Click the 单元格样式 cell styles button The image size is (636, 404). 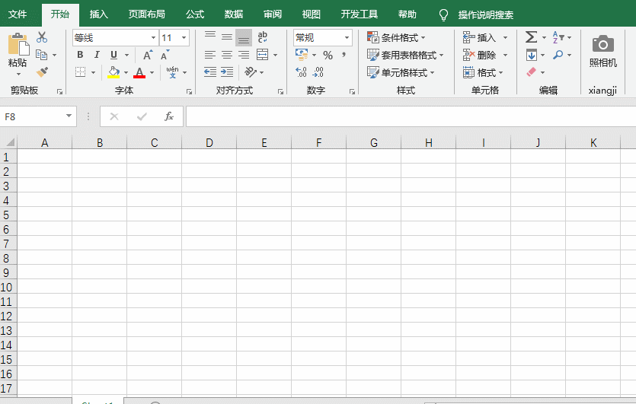401,72
